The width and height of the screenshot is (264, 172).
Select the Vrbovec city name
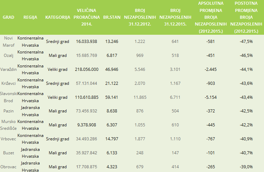[x=8, y=139]
